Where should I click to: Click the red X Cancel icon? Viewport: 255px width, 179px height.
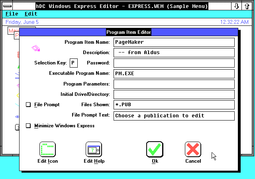193,149
